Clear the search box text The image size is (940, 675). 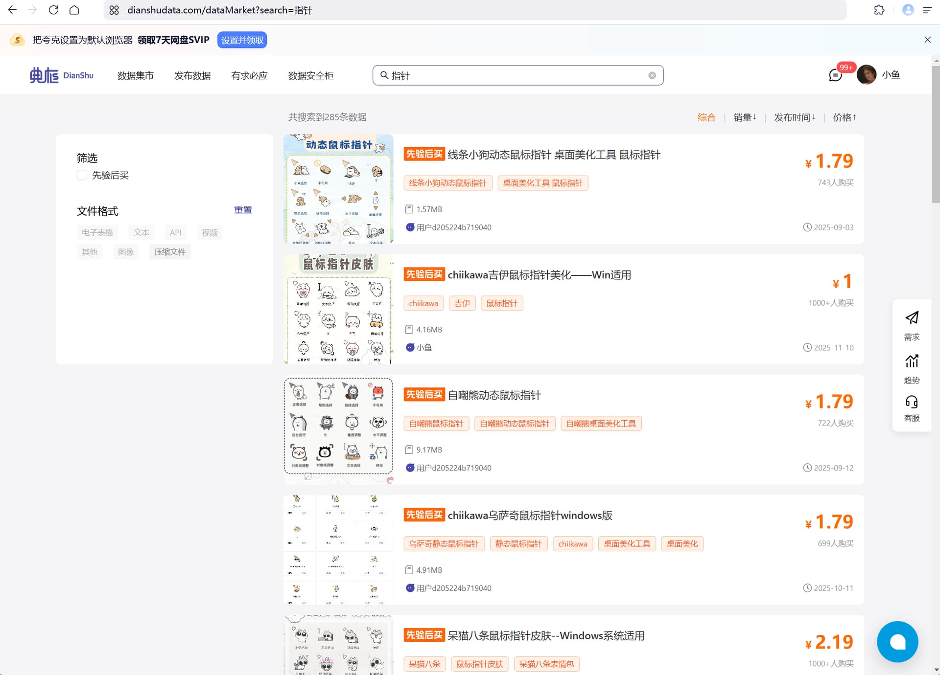point(652,75)
